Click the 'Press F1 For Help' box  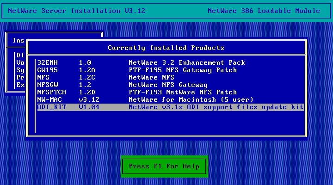(164, 166)
